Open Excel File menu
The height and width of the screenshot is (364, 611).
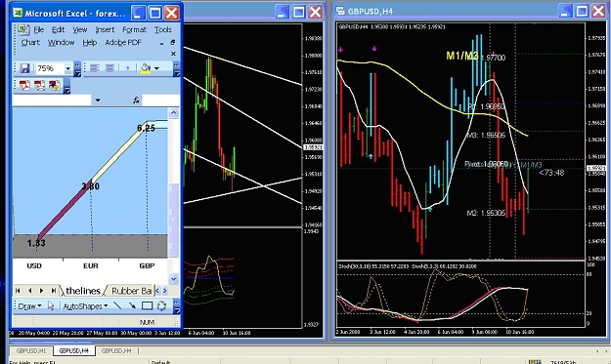(x=38, y=29)
